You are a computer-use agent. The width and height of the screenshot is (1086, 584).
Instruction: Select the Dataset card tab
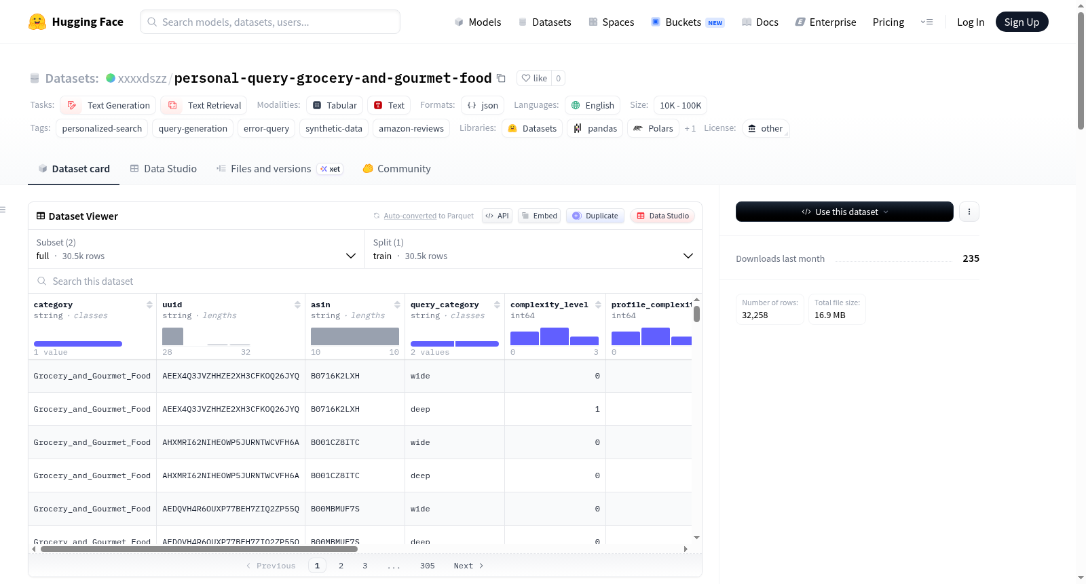(x=73, y=169)
